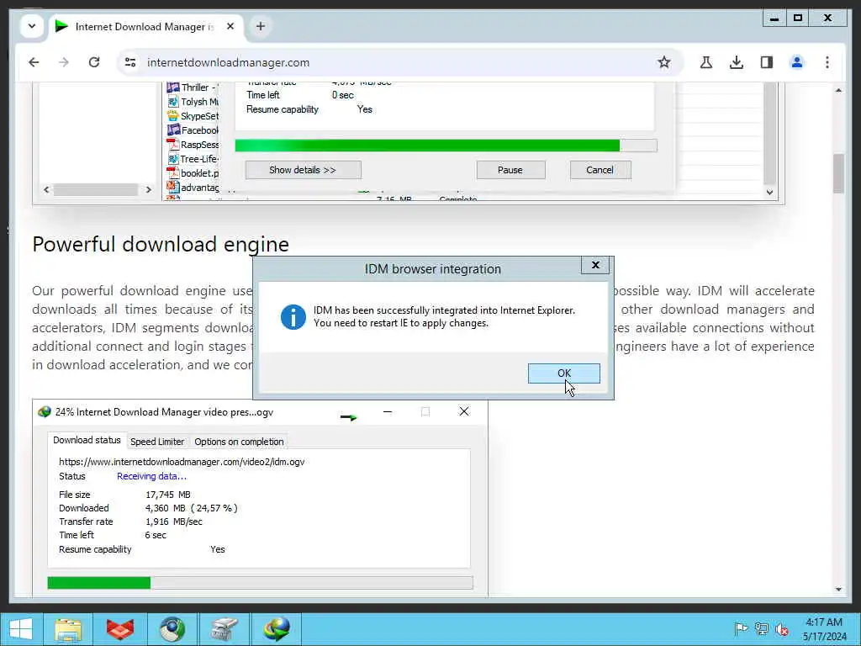861x646 pixels.
Task: Click the RaspSess PDF file entry
Action: tap(193, 145)
